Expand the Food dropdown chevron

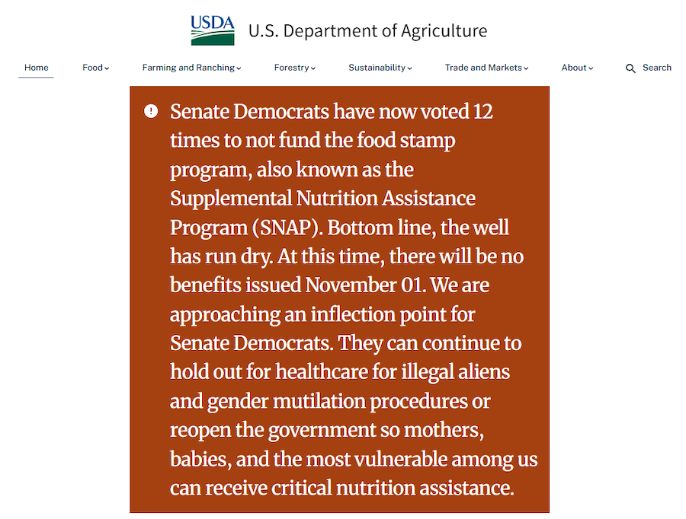(x=107, y=68)
